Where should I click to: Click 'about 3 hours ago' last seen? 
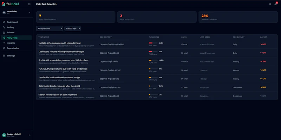click(207, 53)
